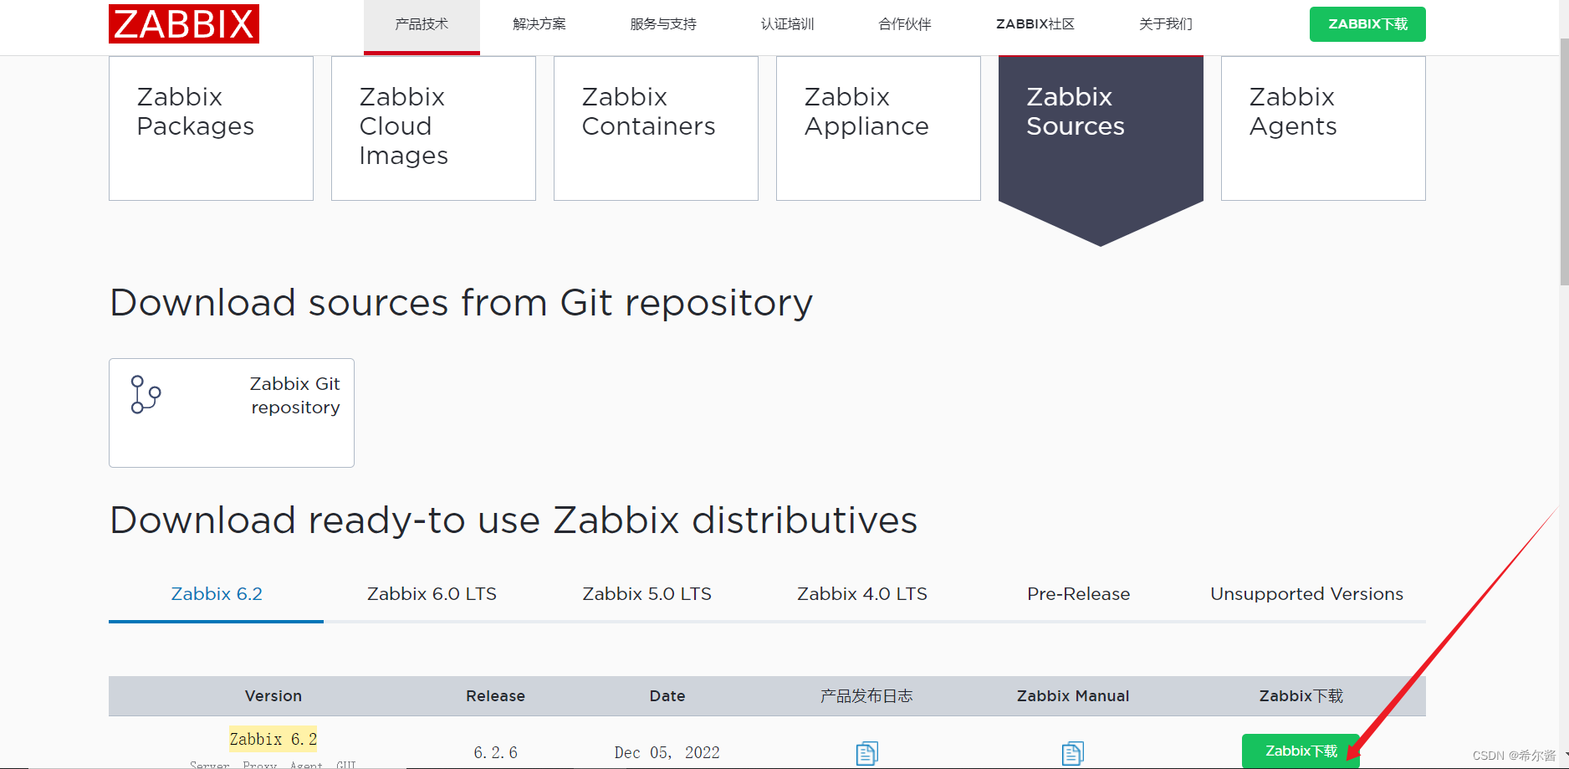Open the Zabbix Manual document icon
Image resolution: width=1569 pixels, height=769 pixels.
[x=1072, y=752]
